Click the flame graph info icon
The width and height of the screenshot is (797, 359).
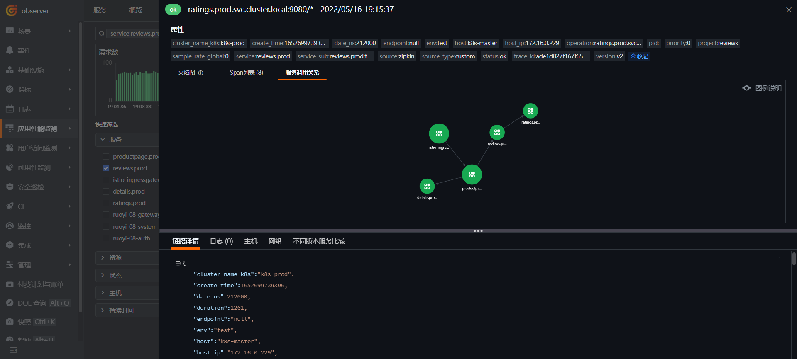(200, 73)
